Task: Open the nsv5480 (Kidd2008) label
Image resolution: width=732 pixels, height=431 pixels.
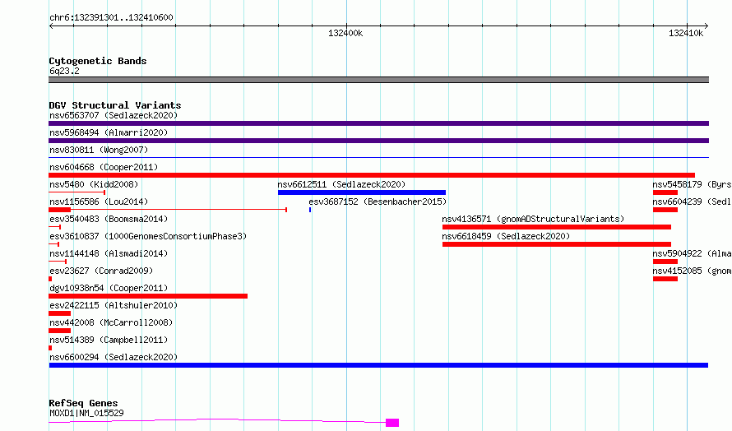Action: 94,184
